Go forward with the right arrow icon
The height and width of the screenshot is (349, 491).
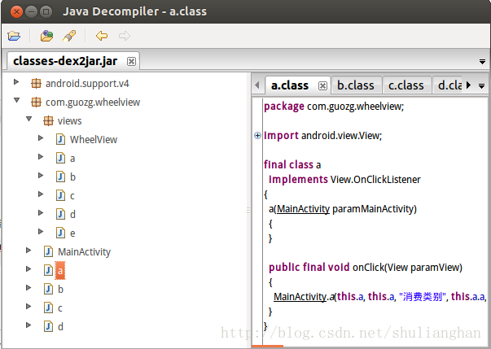[125, 36]
